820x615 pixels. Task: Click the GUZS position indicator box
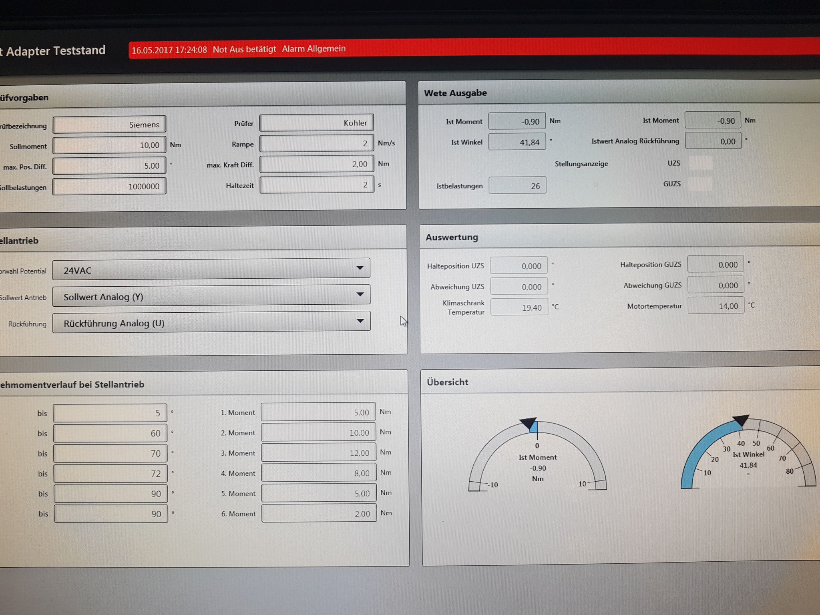pos(700,184)
